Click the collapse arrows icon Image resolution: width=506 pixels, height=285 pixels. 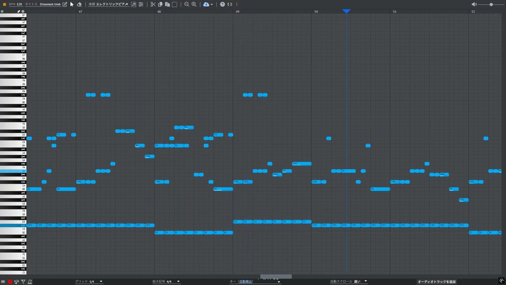[230, 4]
